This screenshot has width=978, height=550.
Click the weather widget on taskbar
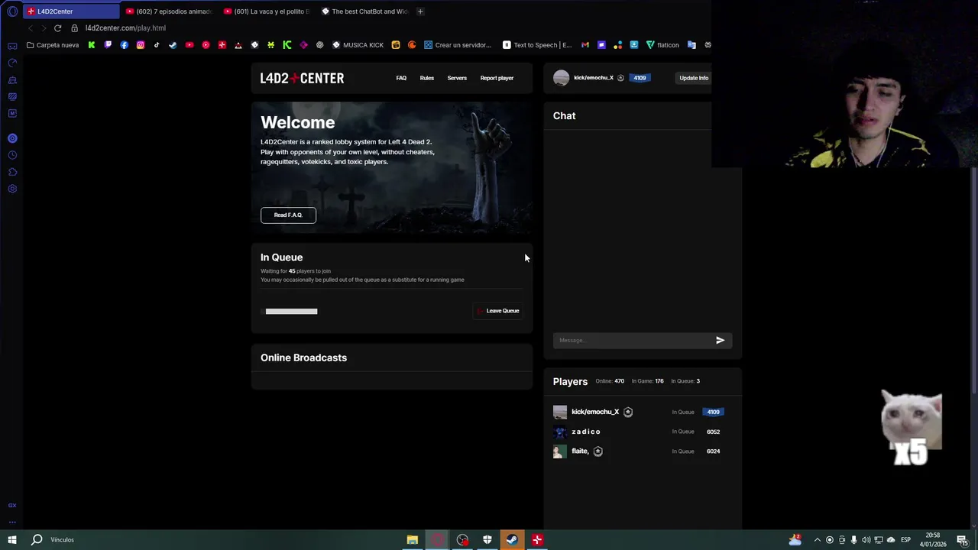tap(795, 540)
